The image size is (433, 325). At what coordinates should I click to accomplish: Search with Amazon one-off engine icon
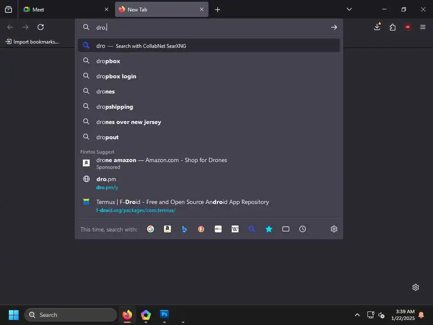167,229
